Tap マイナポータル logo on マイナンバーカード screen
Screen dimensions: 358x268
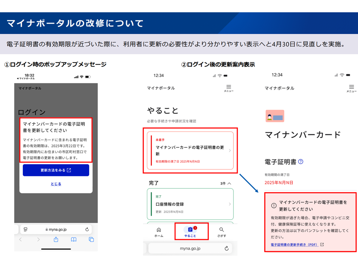pyautogui.click(x=279, y=88)
